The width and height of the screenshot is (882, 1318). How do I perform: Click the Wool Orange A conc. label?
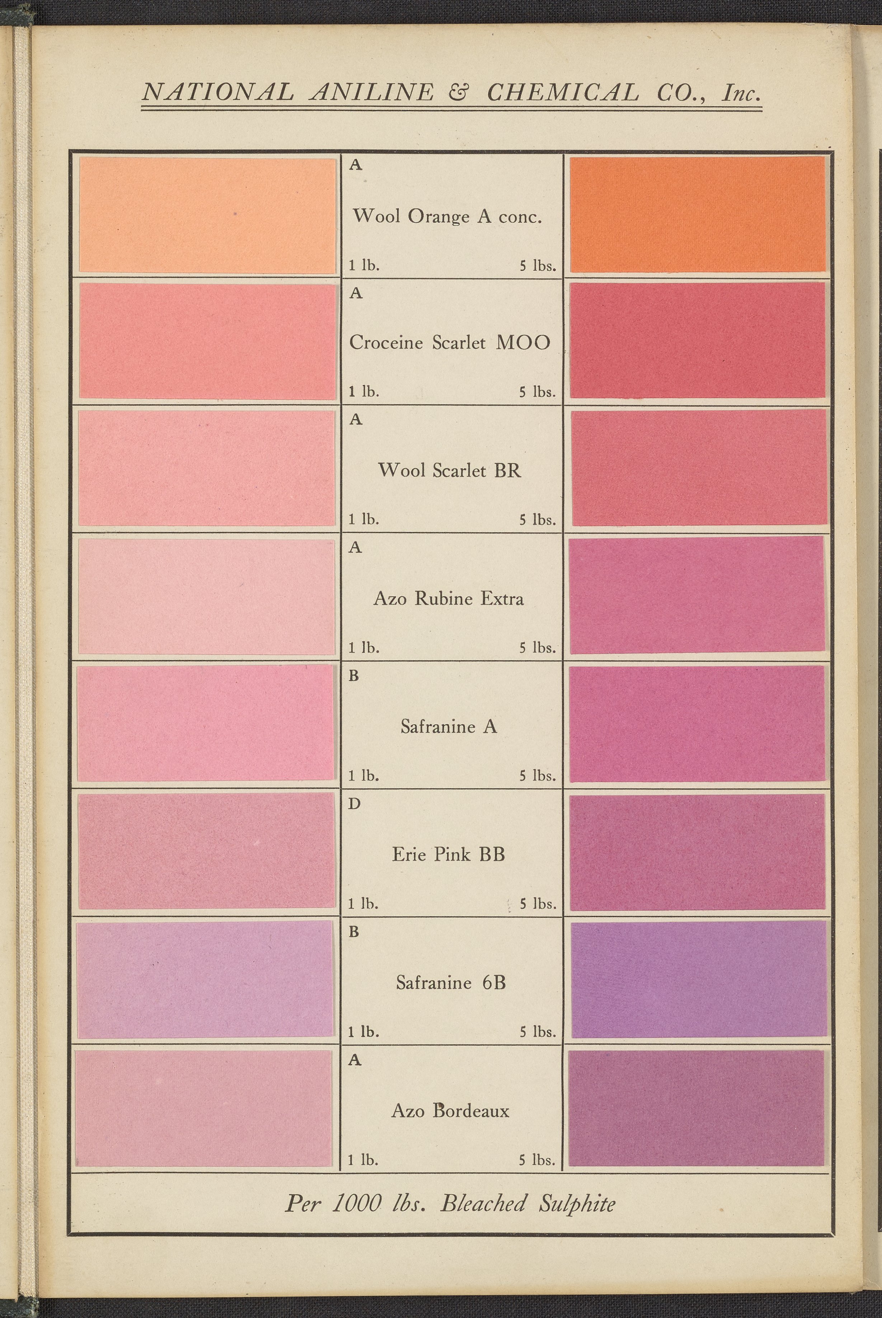(x=448, y=216)
